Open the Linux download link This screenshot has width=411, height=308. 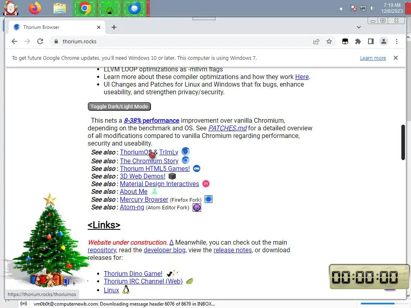coord(112,290)
